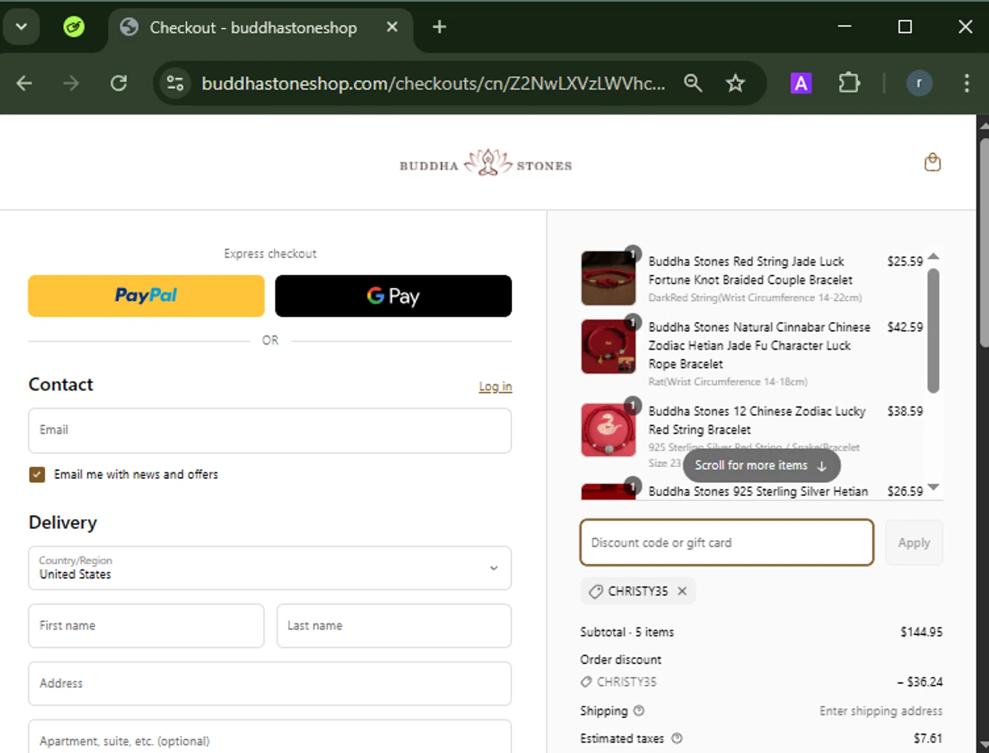Open the Estimated taxes help icon
989x753 pixels.
coord(677,739)
